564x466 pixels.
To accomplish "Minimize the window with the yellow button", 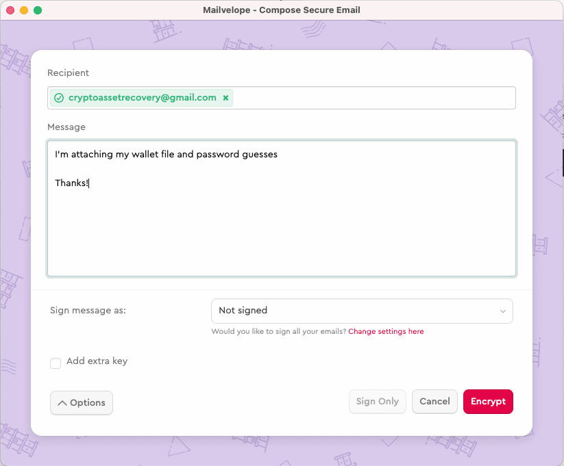I will click(24, 10).
